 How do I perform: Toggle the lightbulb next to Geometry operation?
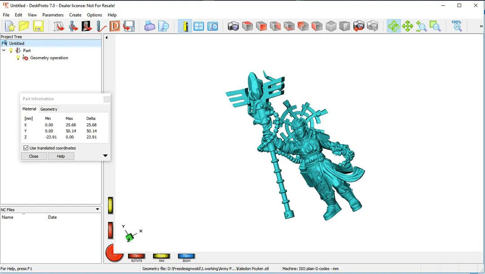click(x=18, y=57)
